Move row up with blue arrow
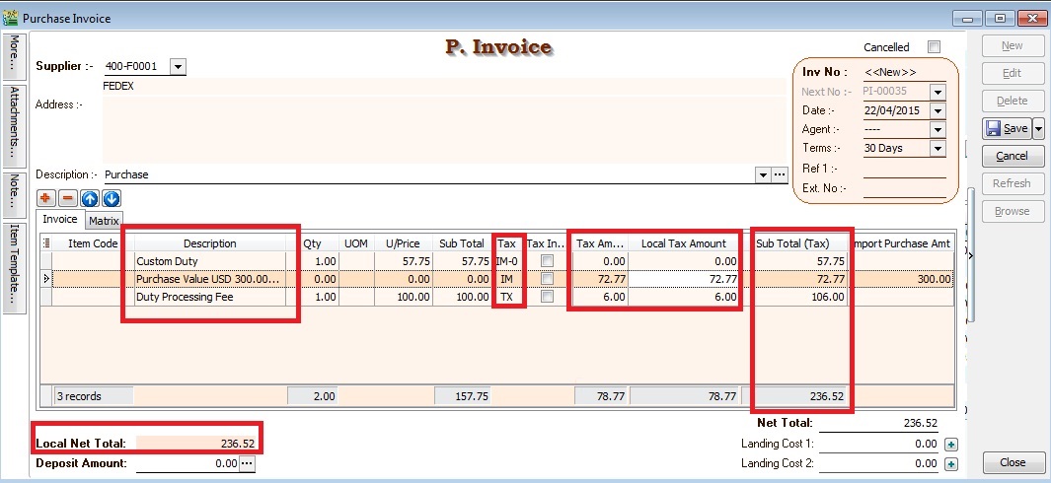This screenshot has height=483, width=1051. (90, 198)
